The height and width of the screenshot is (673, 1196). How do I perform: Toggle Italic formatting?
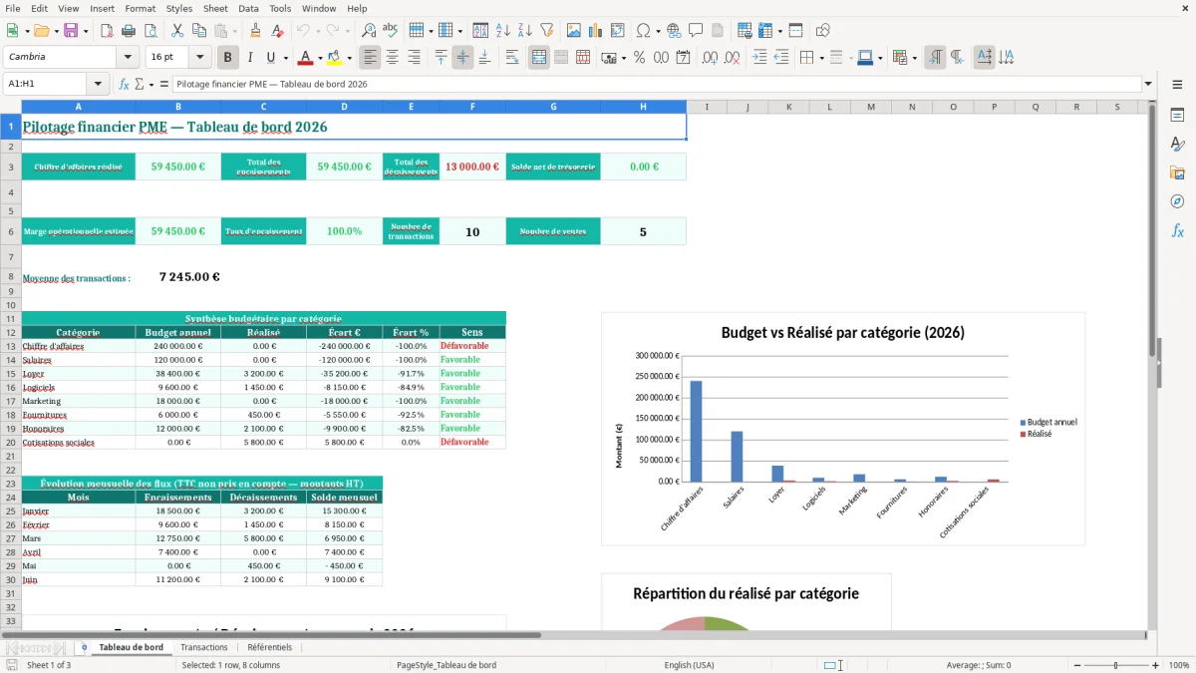click(250, 58)
